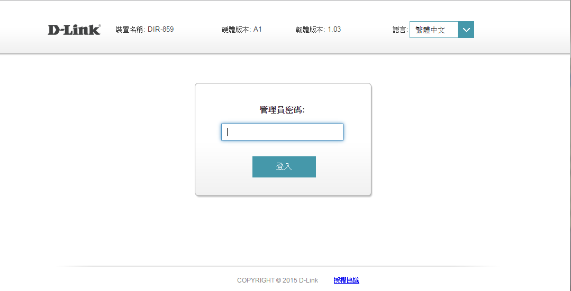The width and height of the screenshot is (571, 291).
Task: Click the COPYRIGHT © 2015 D-Link text
Action: [277, 280]
